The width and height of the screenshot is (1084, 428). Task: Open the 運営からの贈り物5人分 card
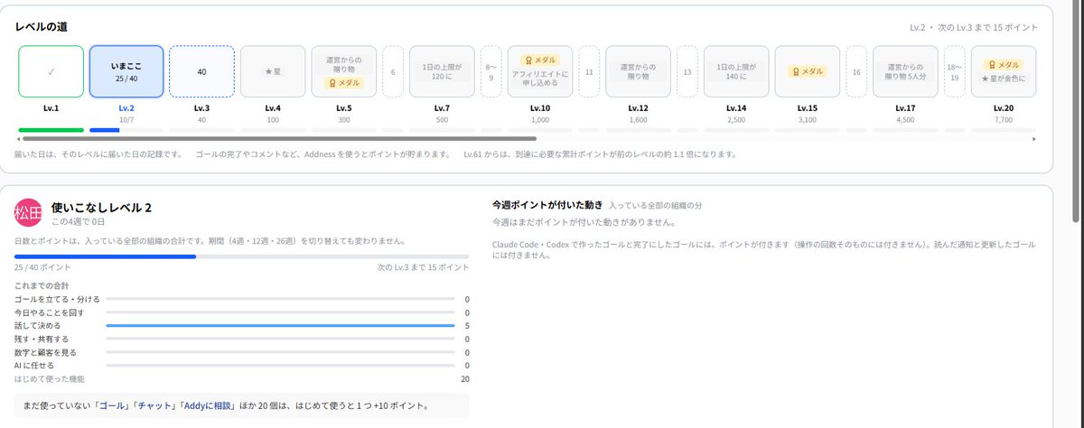click(905, 71)
